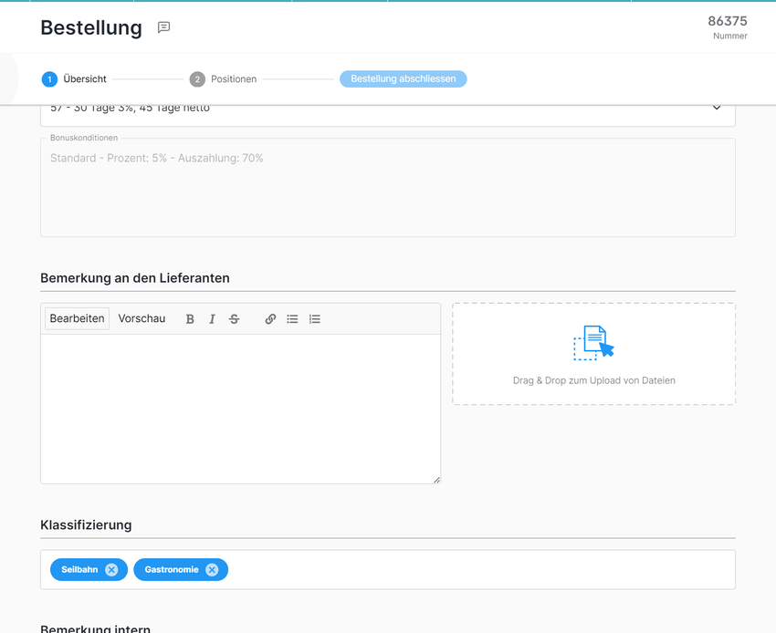Insert a numbered list
The width and height of the screenshot is (776, 633).
tap(315, 319)
